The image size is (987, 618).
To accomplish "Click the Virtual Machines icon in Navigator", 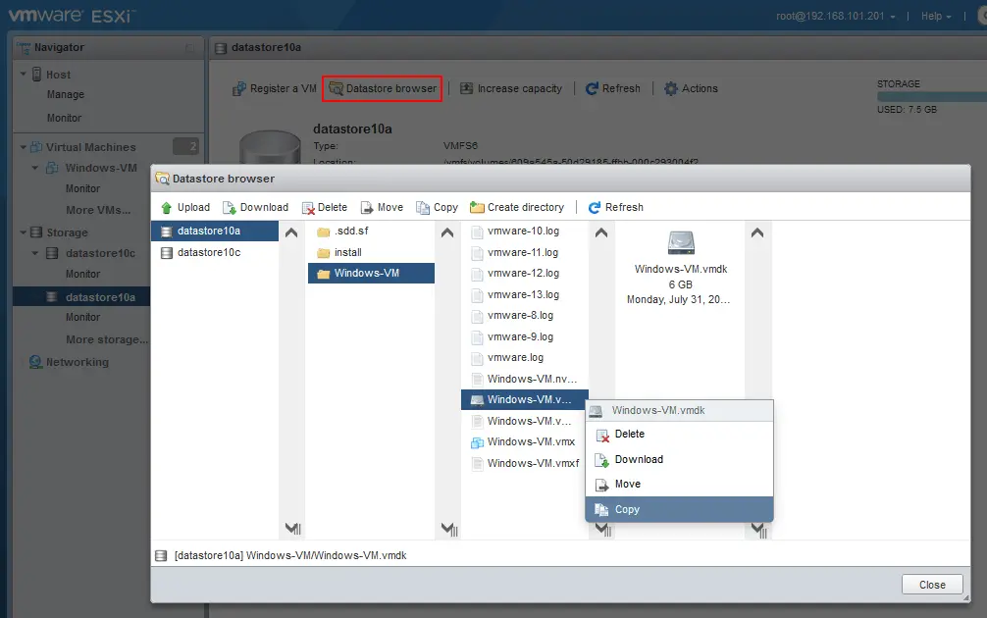I will click(x=36, y=147).
